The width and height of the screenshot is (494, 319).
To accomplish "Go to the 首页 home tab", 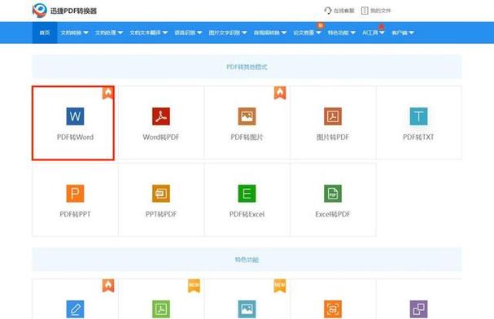I will coord(45,33).
